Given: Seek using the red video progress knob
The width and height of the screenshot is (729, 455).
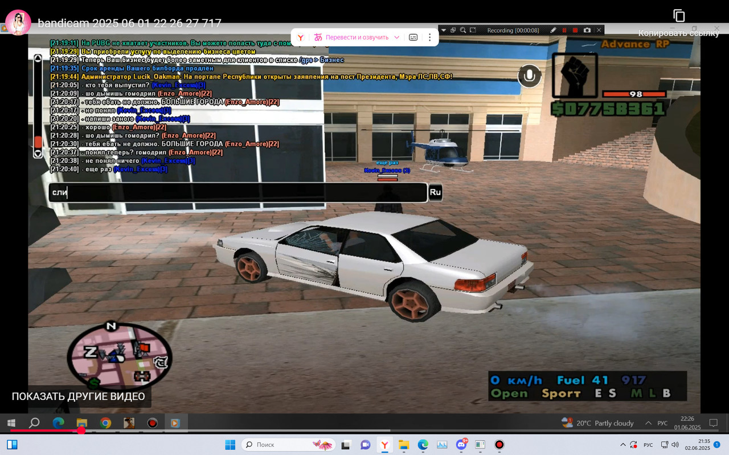Looking at the screenshot, I should (81, 431).
